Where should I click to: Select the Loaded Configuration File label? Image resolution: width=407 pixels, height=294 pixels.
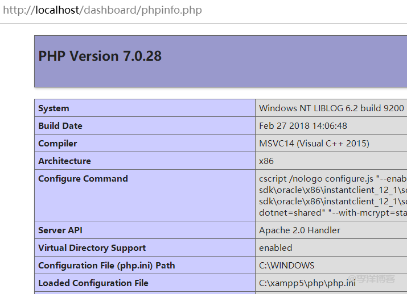[93, 283]
